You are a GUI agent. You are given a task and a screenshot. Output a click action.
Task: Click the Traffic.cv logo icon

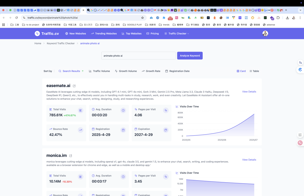37,33
